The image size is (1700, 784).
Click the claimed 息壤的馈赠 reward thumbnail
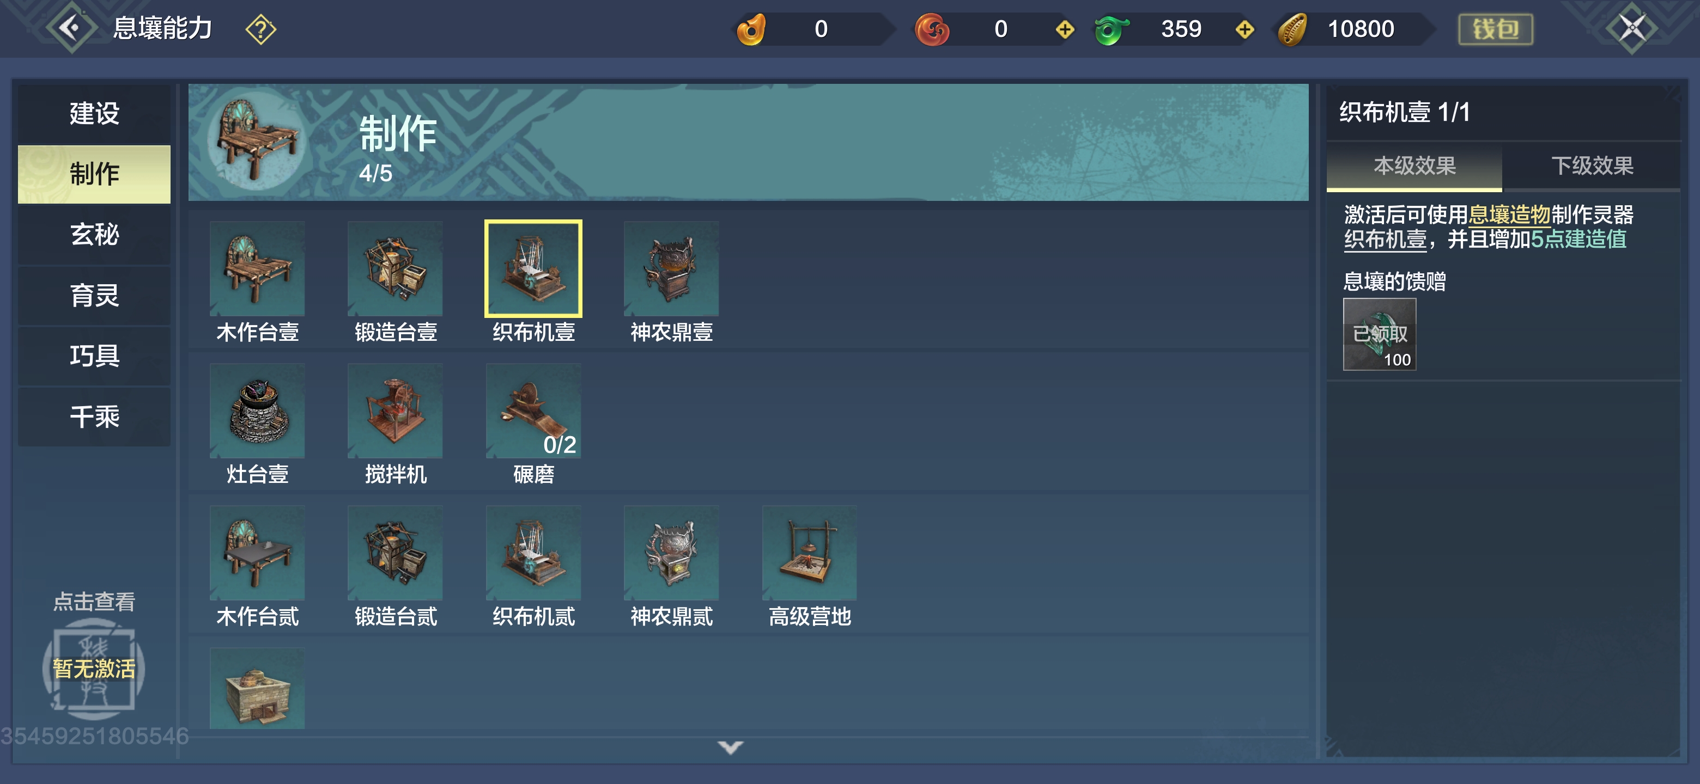pyautogui.click(x=1379, y=334)
